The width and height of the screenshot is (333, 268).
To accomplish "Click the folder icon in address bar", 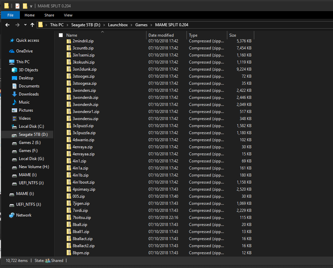I will point(40,25).
